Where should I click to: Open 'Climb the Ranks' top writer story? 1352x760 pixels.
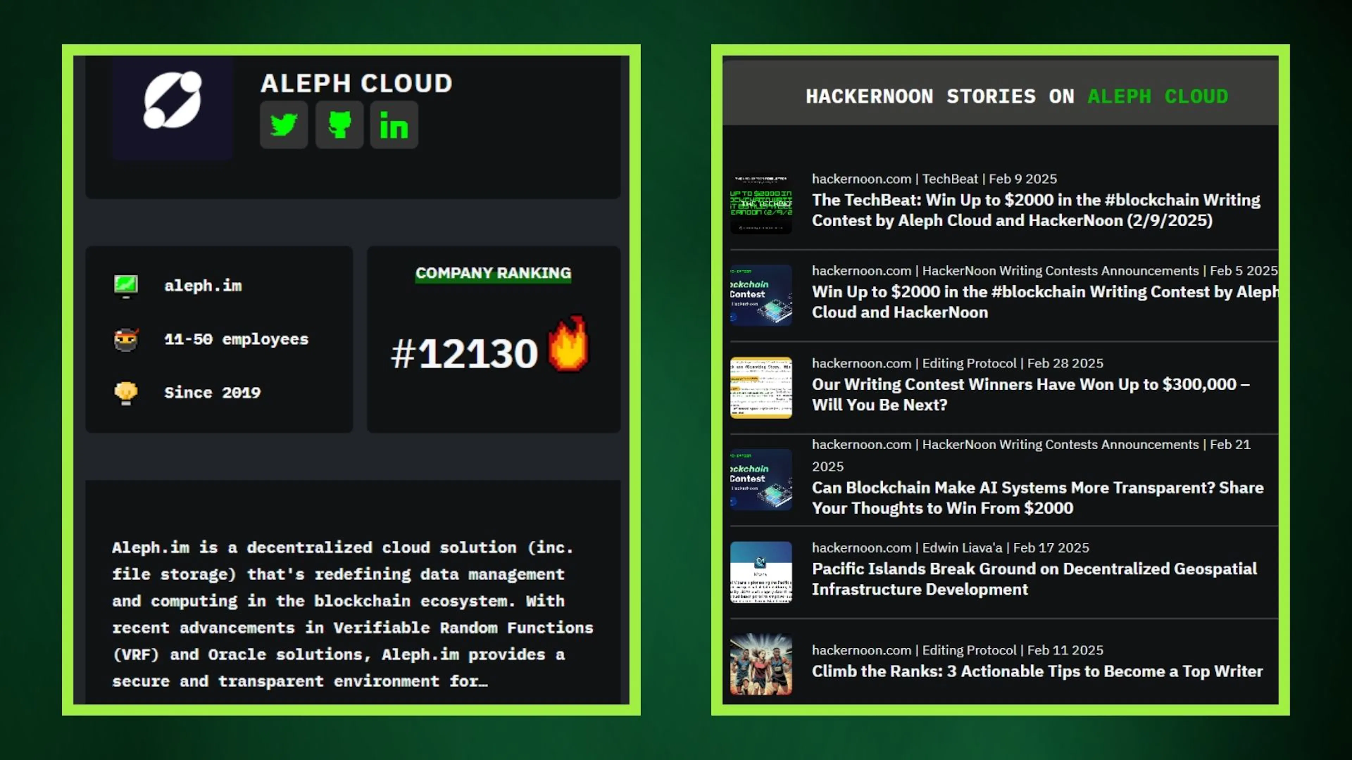1037,671
